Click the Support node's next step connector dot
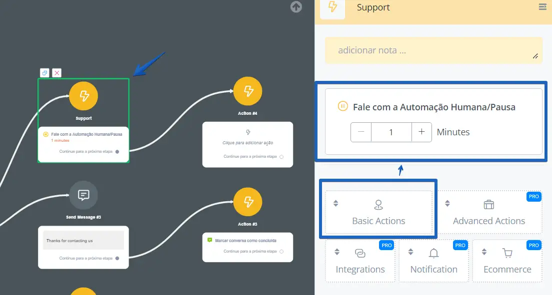Screen dimensions: 552x295 coord(117,152)
